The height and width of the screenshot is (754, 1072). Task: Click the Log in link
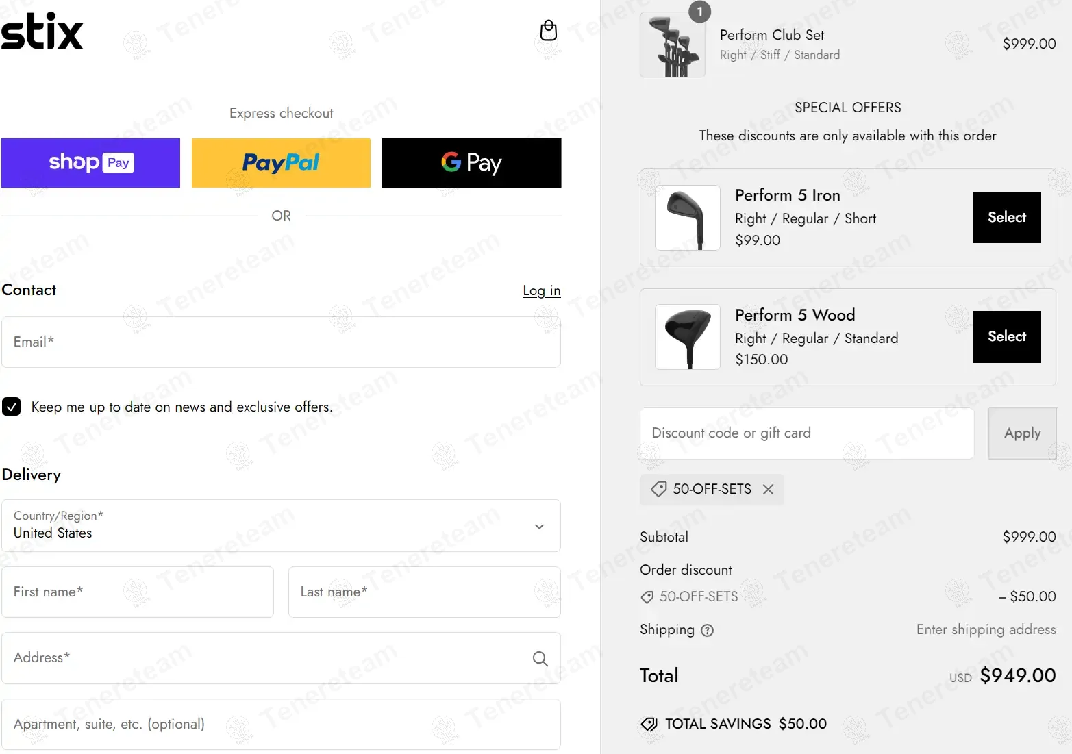pos(541,290)
